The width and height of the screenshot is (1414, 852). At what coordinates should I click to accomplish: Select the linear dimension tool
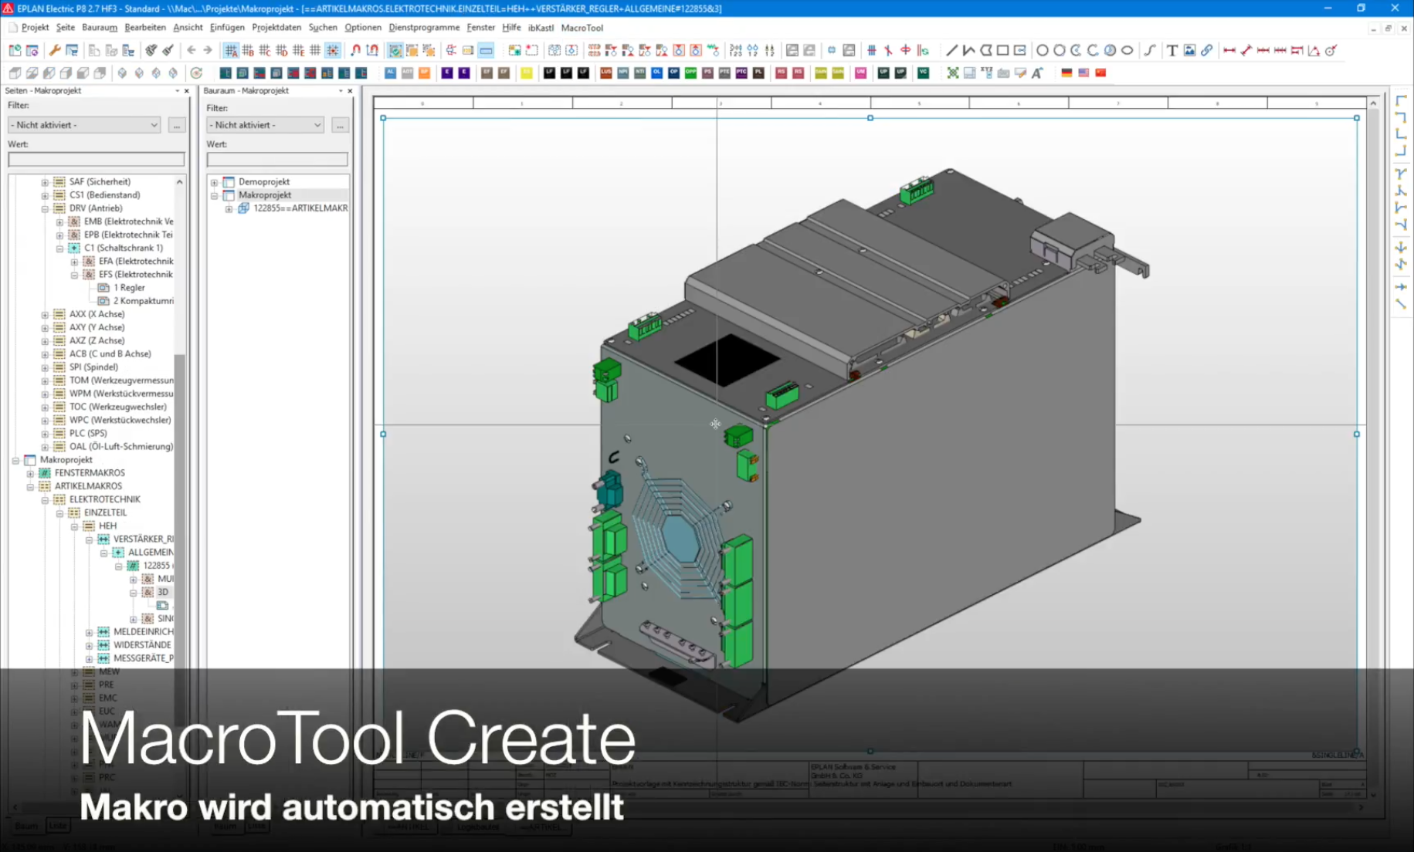tap(1229, 50)
